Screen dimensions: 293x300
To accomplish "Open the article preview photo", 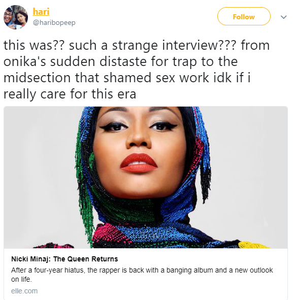I will pos(146,177).
